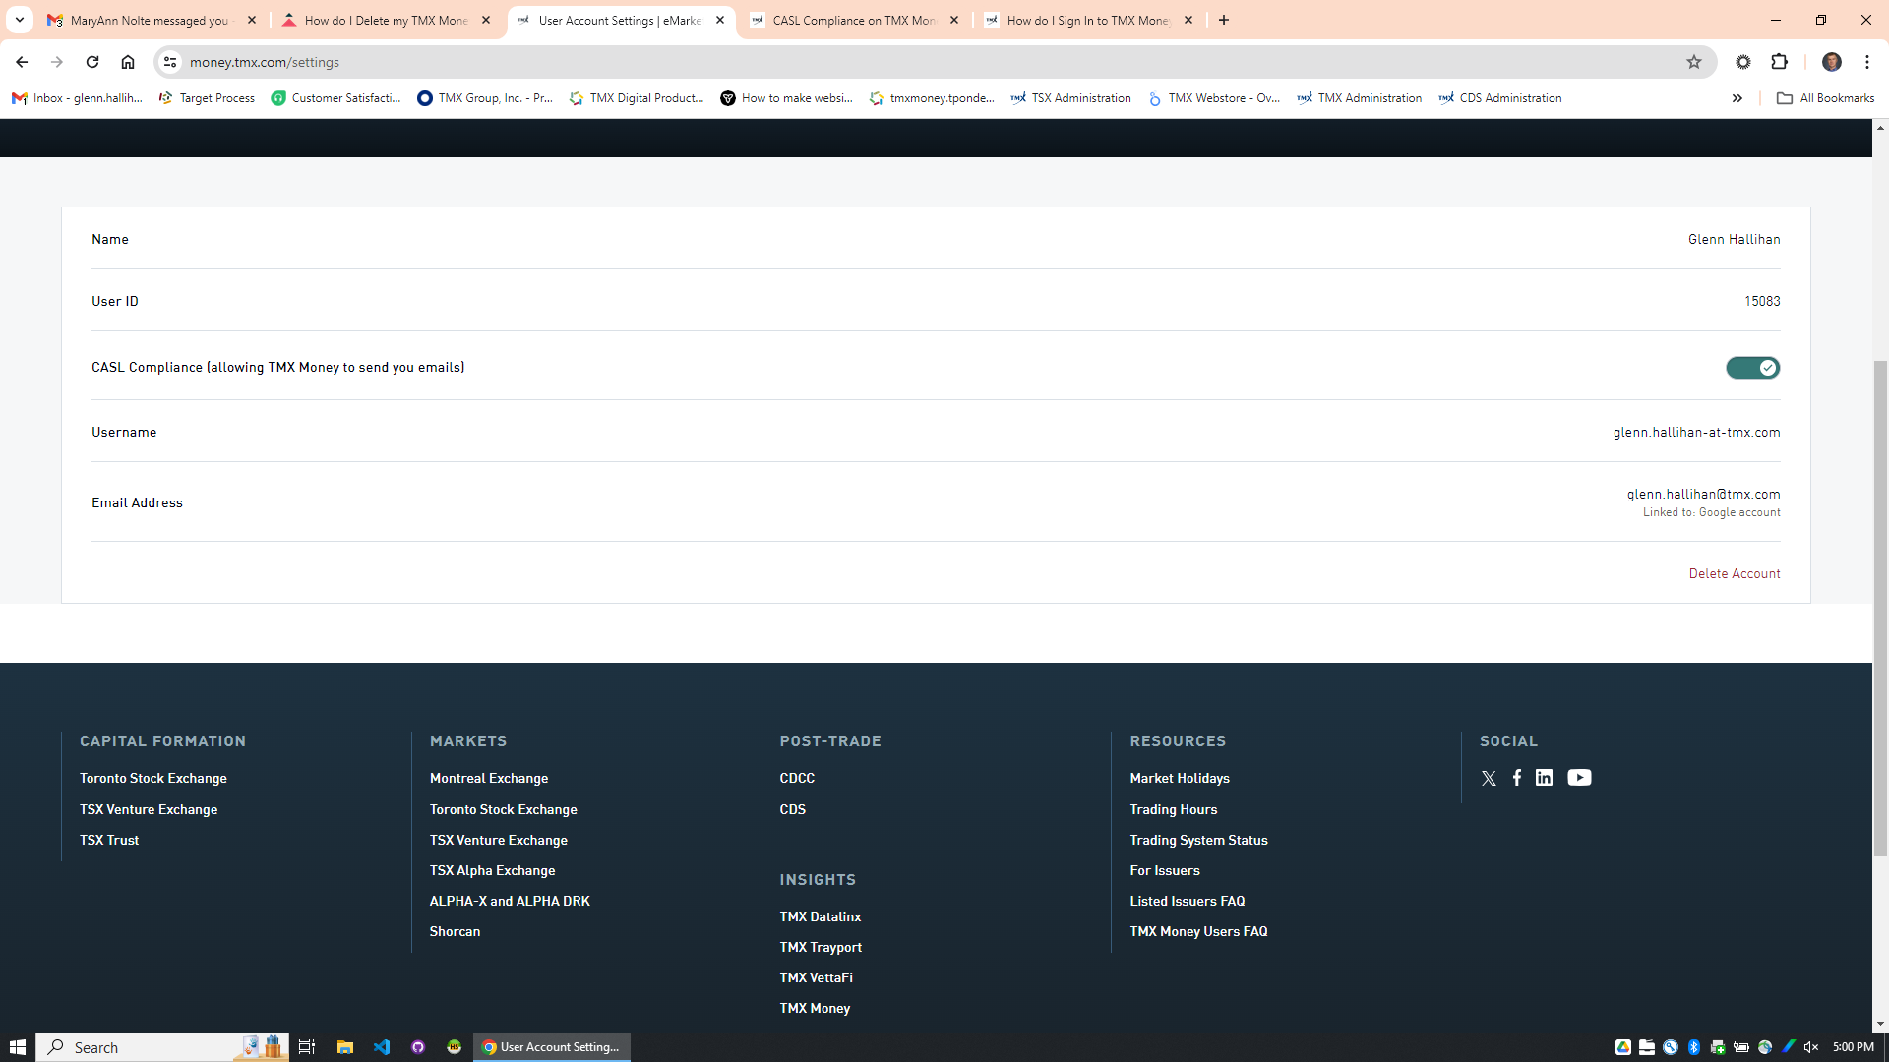Open the Chrome extensions puzzle icon
The image size is (1889, 1062).
(x=1779, y=62)
